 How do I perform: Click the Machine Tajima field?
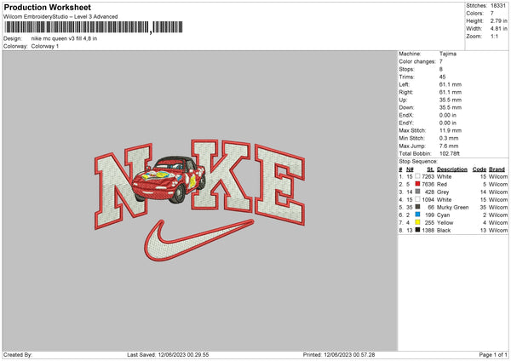(428, 54)
